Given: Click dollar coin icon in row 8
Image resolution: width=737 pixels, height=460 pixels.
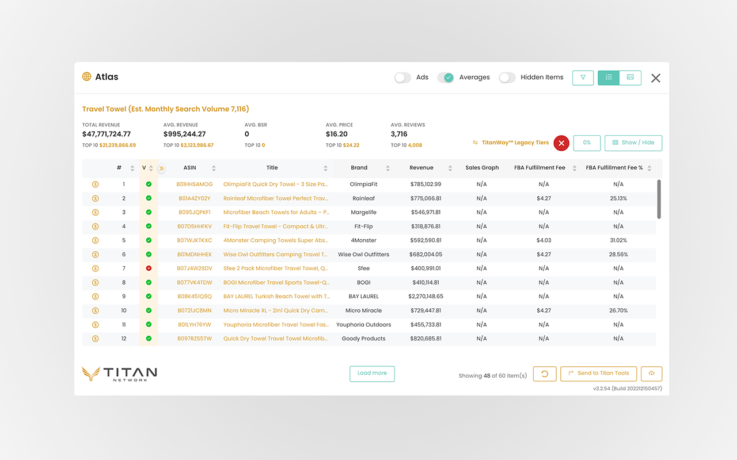Looking at the screenshot, I should click(96, 283).
